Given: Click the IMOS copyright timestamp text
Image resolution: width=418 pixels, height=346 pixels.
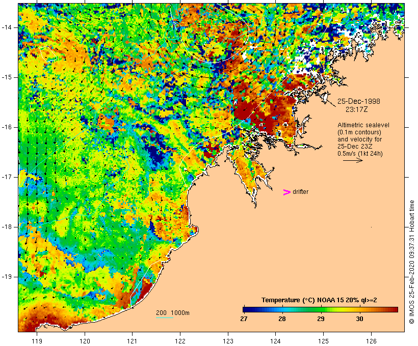Looking at the screenshot, I should [x=411, y=262].
